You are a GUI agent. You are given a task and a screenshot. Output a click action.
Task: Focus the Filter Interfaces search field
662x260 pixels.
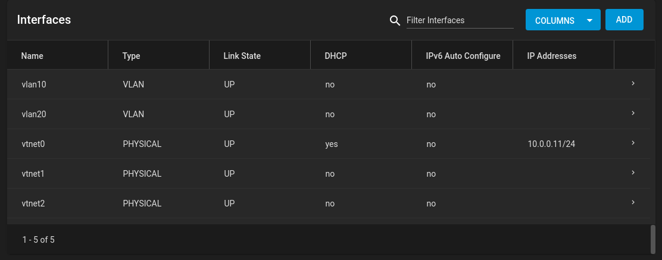pos(460,20)
